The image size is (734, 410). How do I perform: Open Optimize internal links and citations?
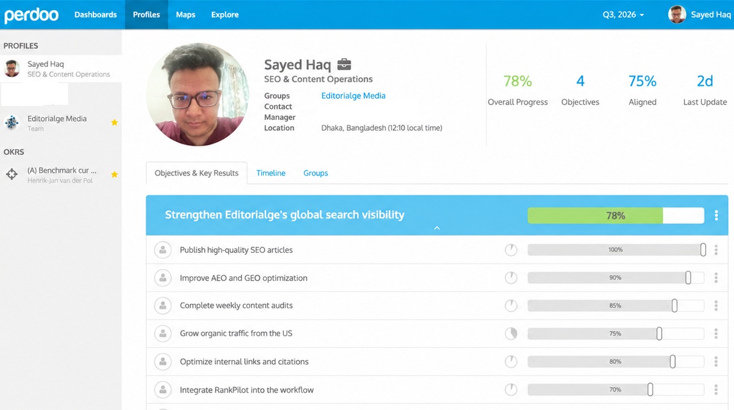[x=244, y=362]
